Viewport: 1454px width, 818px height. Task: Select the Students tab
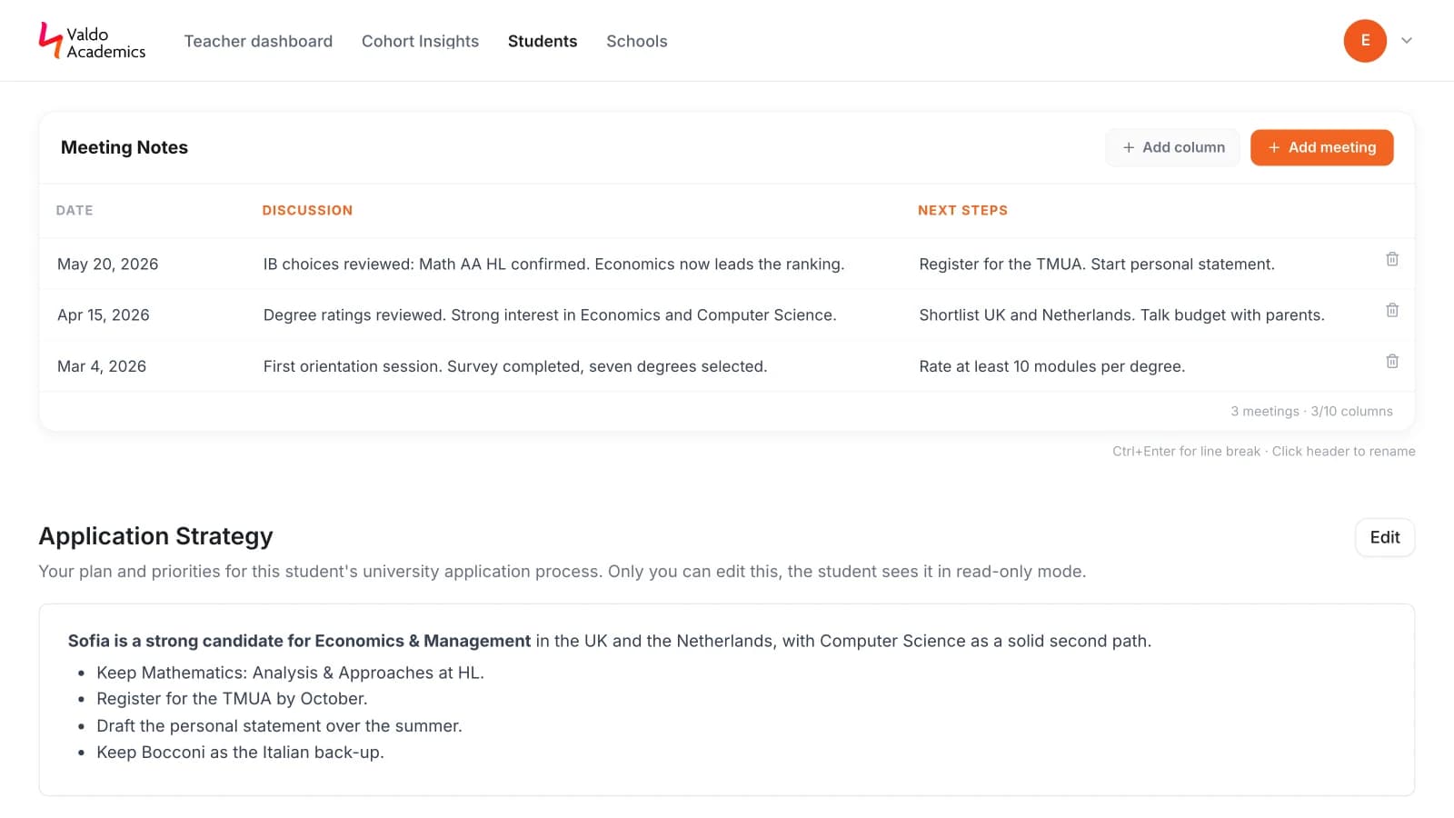(x=543, y=41)
